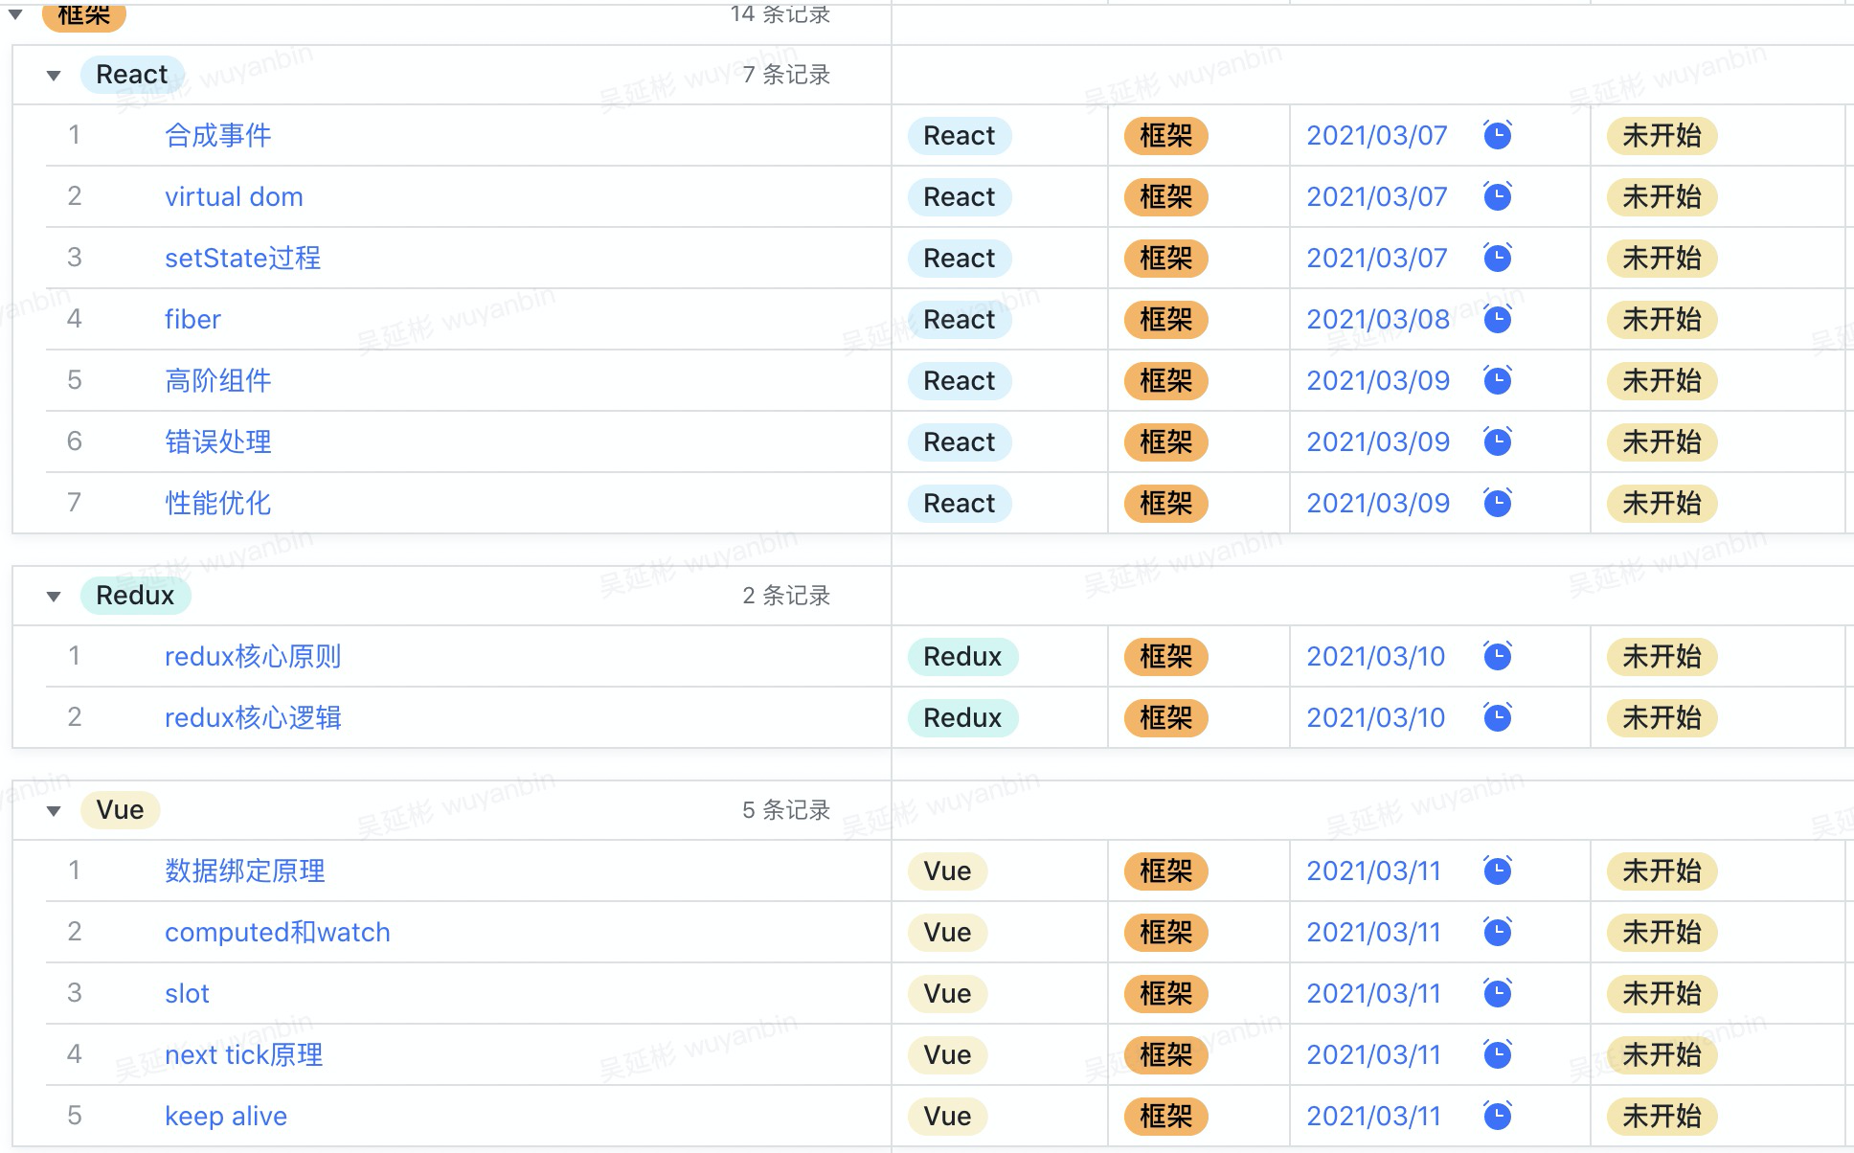1854x1153 pixels.
Task: Click the reminder clock icon for 合成事件
Action: pos(1497,135)
